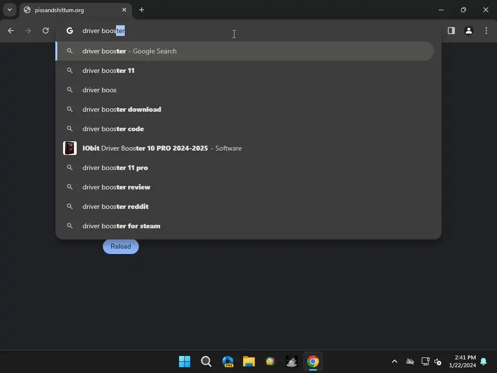
Task: Choose 'driver booster code' suggestion
Action: point(245,129)
